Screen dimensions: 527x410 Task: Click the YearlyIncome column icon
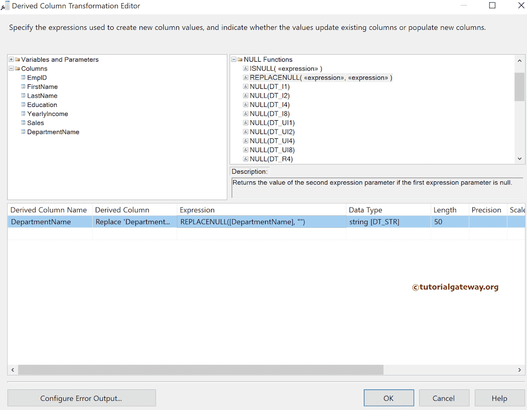tap(22, 114)
